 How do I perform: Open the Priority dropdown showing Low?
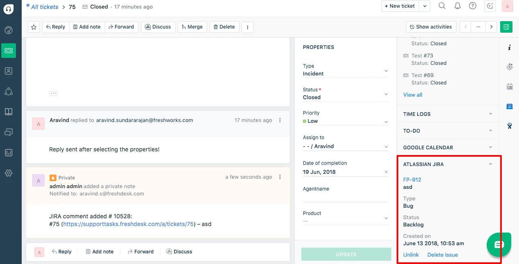click(x=345, y=121)
